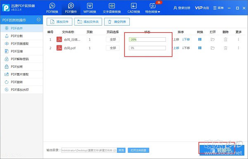Open VIP充值 page
The width and height of the screenshot is (248, 159).
[202, 8]
